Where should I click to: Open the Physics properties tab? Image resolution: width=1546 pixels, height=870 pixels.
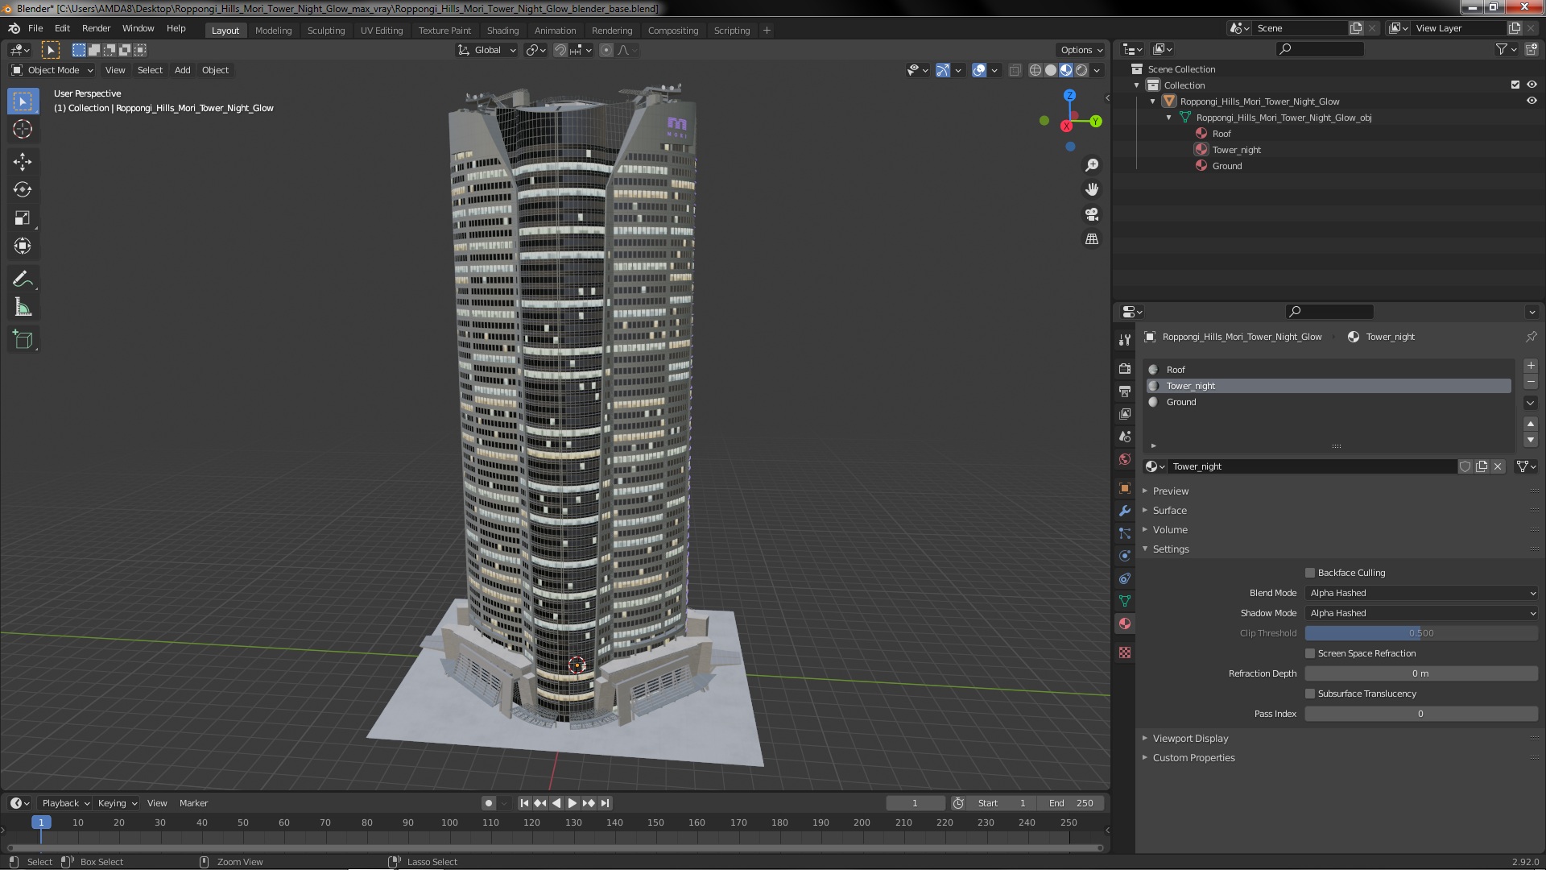[1125, 556]
